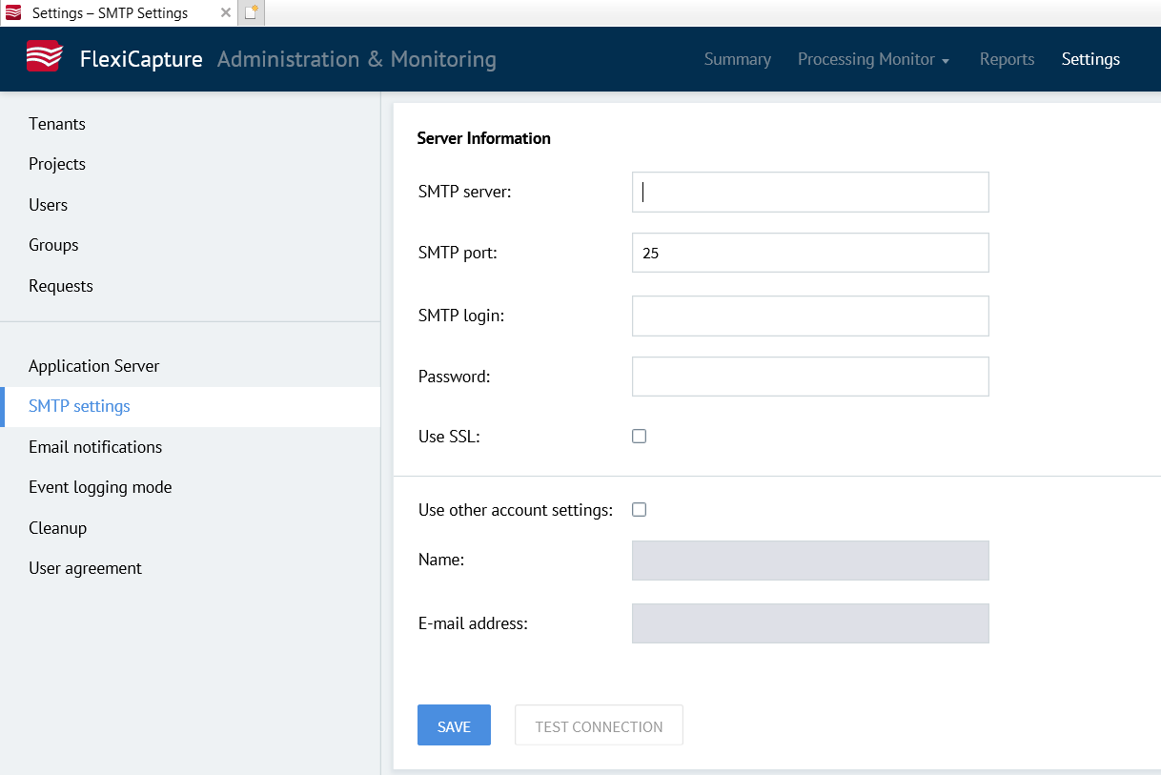Click the Name: label
The height and width of the screenshot is (775, 1161).
441,561
